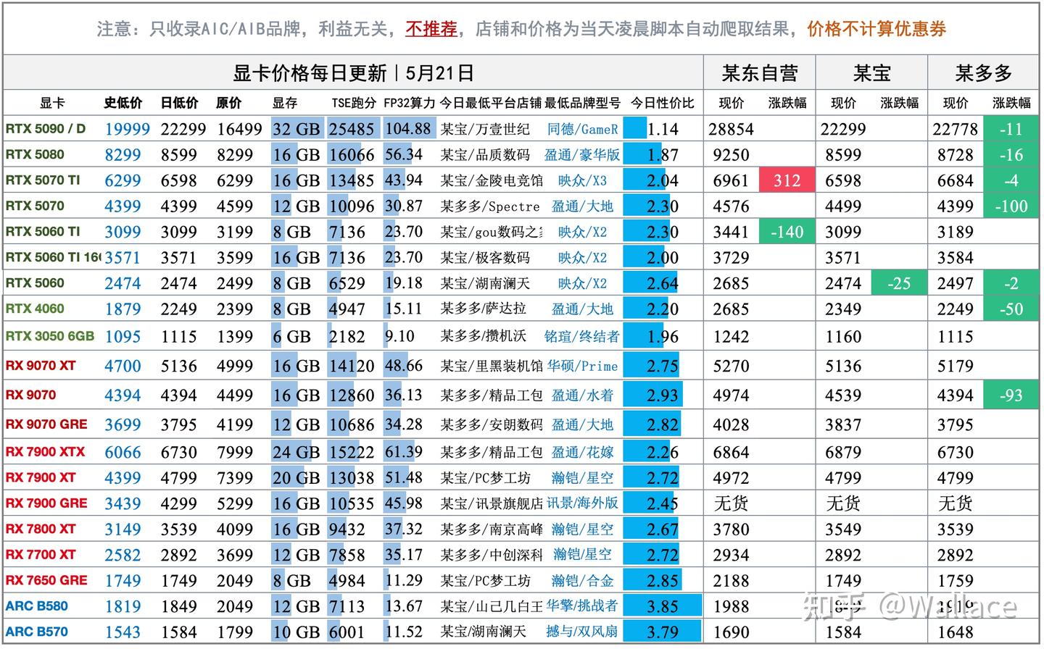This screenshot has height=649, width=1044.
Task: Select the RTX 3050 6GB row label
Action: (x=50, y=336)
